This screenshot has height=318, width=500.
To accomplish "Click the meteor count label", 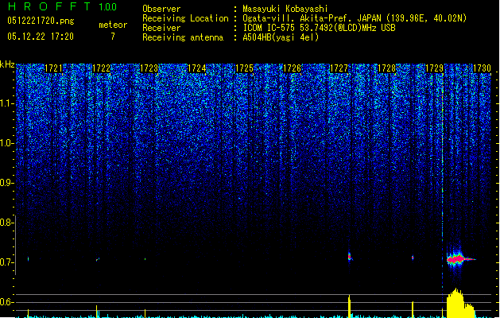I will pyautogui.click(x=113, y=25).
